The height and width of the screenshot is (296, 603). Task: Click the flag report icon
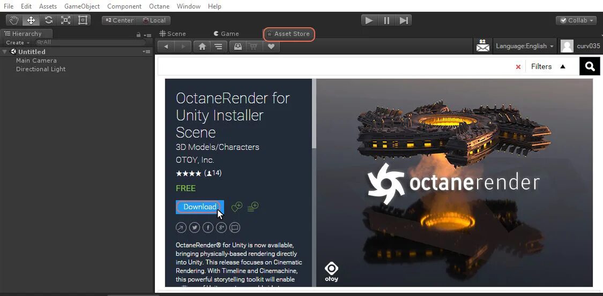point(235,227)
